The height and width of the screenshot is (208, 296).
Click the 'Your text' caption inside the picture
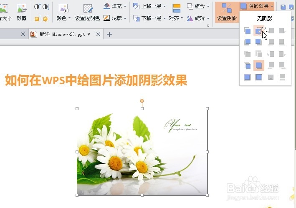(x=180, y=125)
